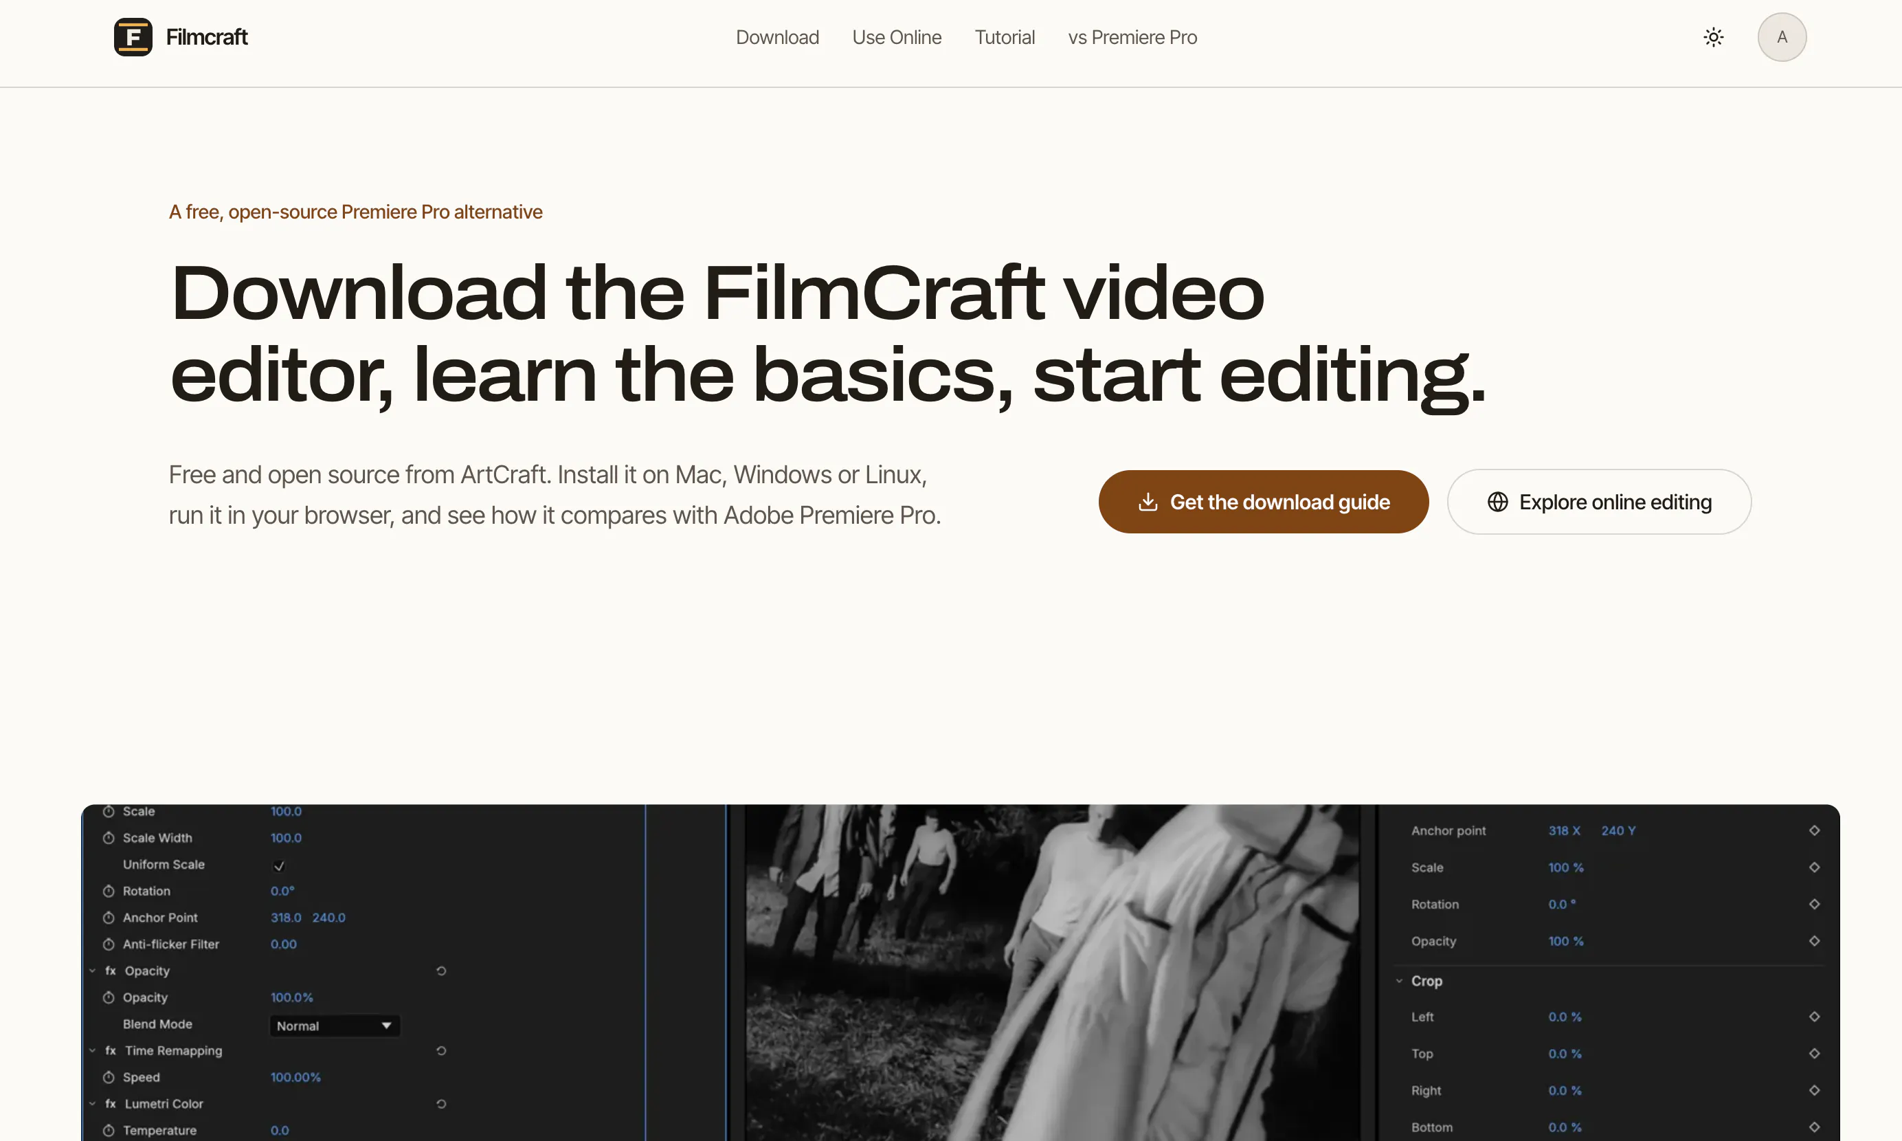Reset the Lumetri Color effect

coord(441,1103)
